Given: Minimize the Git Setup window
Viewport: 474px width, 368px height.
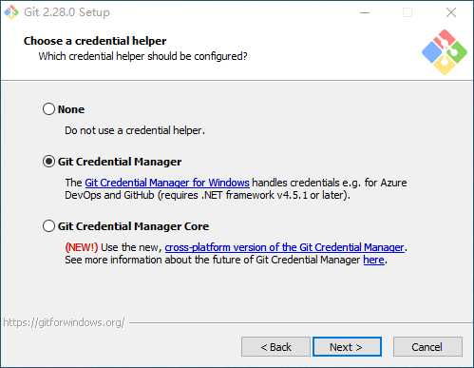Looking at the screenshot, I should click(365, 12).
